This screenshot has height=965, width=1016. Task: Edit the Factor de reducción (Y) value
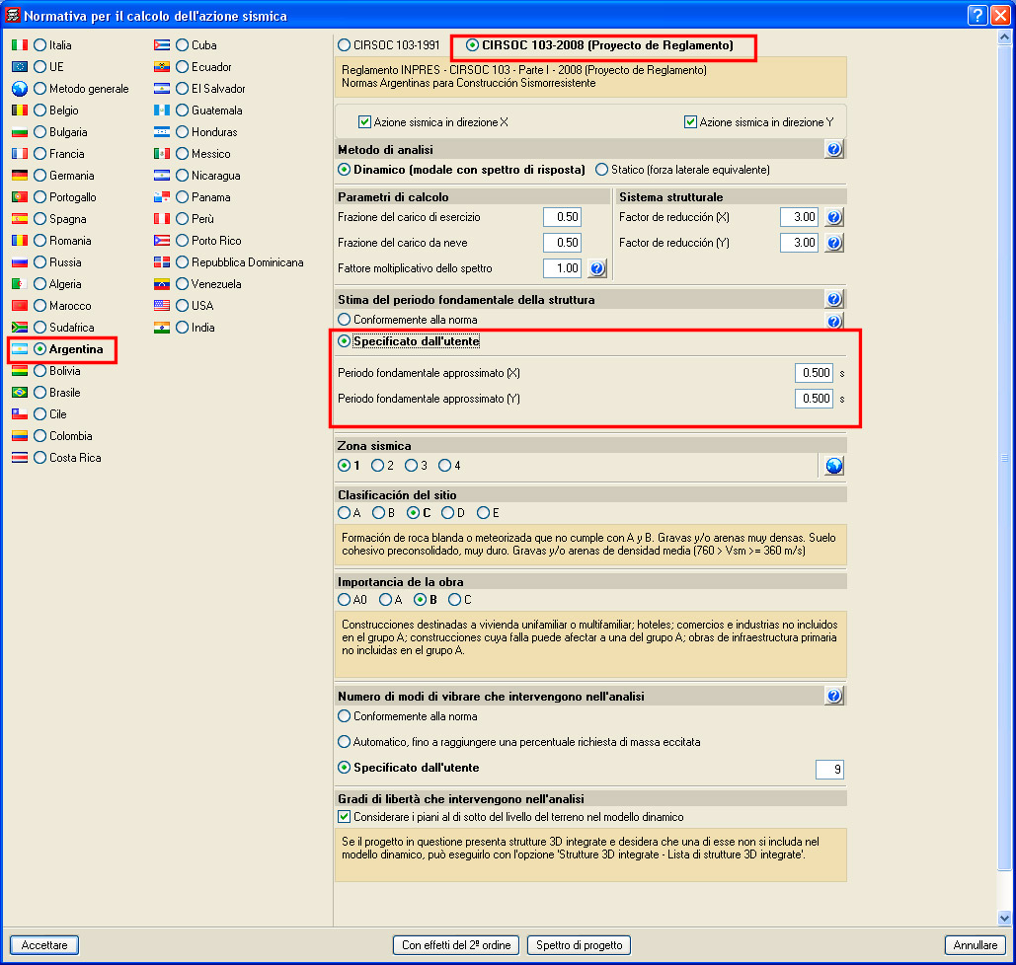click(800, 243)
